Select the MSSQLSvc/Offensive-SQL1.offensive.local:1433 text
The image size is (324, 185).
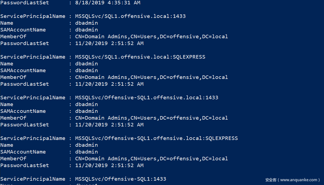(147, 98)
